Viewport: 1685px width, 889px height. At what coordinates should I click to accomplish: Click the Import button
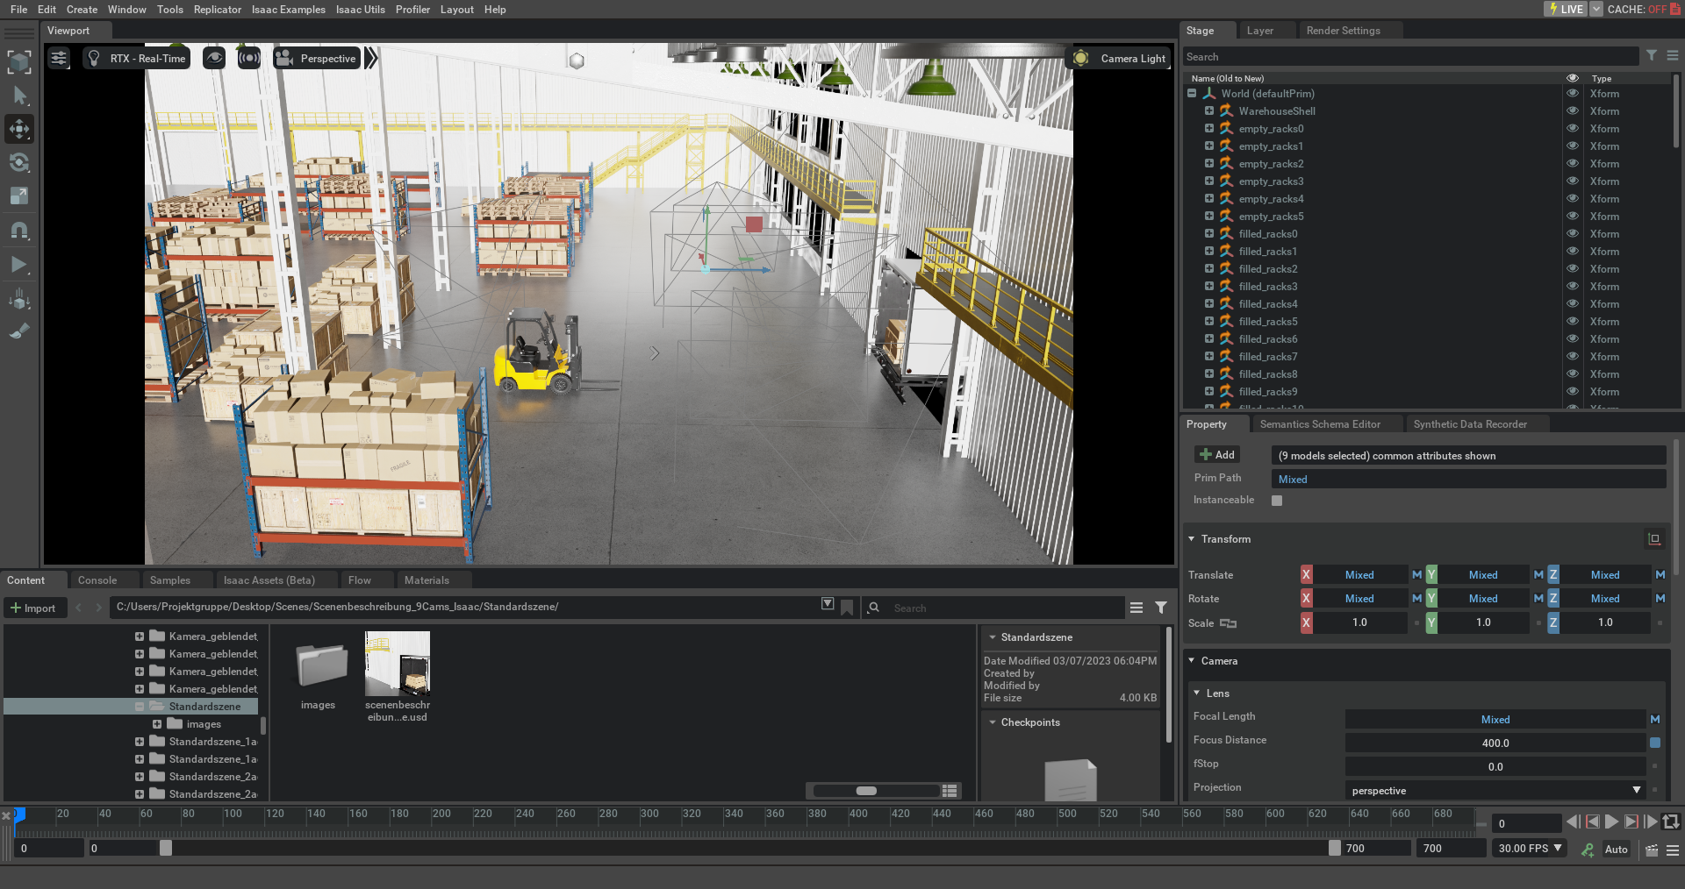(34, 608)
